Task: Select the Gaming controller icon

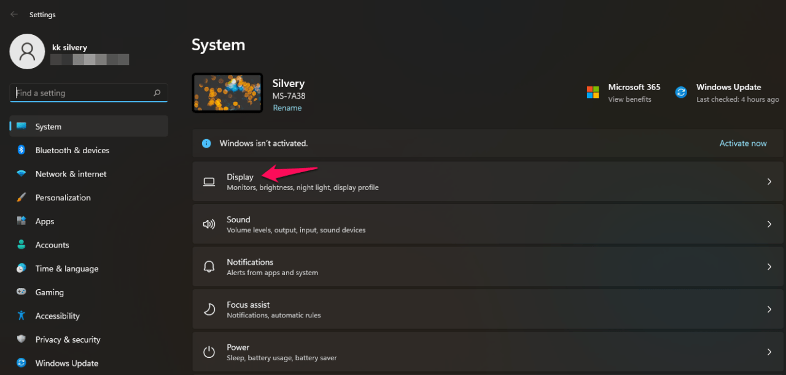Action: pos(21,292)
